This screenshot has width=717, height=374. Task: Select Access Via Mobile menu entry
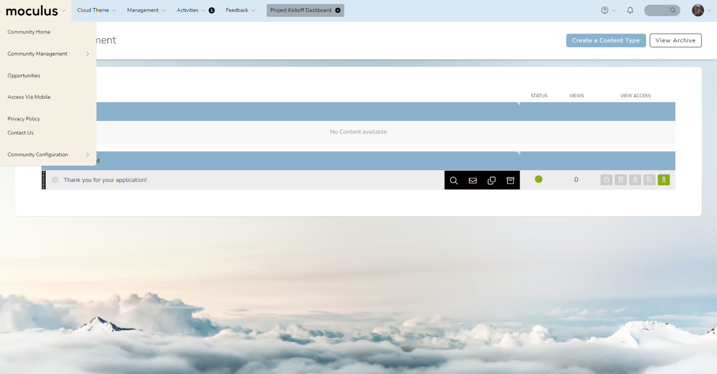pos(29,97)
